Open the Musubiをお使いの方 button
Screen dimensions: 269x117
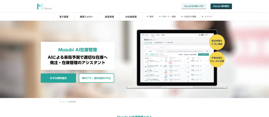pyautogui.click(x=194, y=6)
